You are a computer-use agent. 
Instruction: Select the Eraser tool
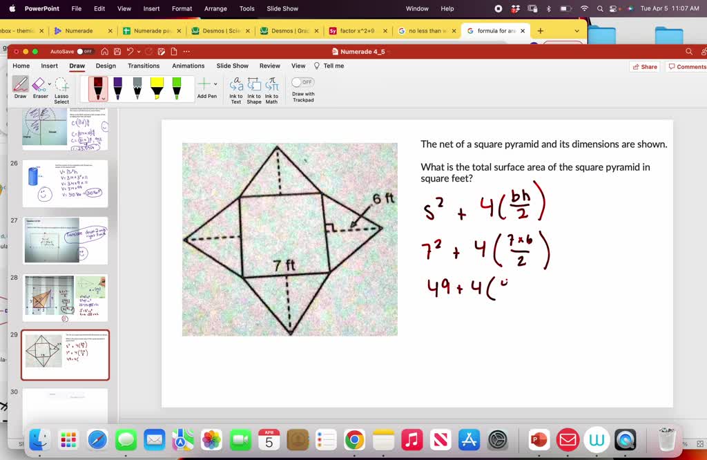coord(38,83)
